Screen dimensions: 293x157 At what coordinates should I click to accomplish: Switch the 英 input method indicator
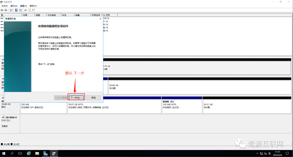[269, 153]
